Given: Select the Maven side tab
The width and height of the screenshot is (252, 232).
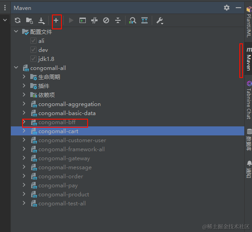Looking at the screenshot, I should coord(249,59).
